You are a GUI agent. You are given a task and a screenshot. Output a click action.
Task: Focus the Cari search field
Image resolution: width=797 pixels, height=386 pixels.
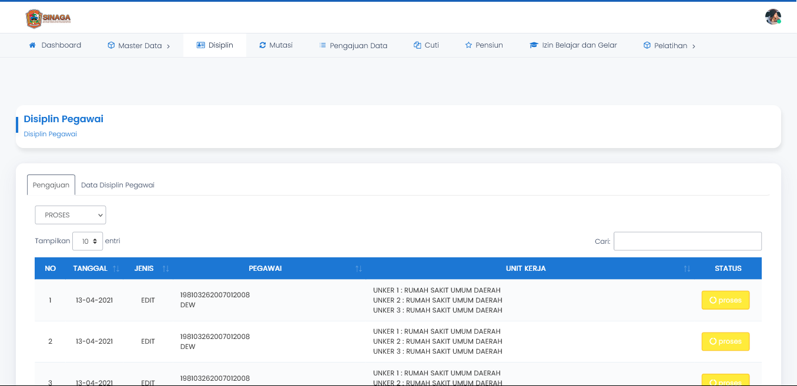[687, 241]
